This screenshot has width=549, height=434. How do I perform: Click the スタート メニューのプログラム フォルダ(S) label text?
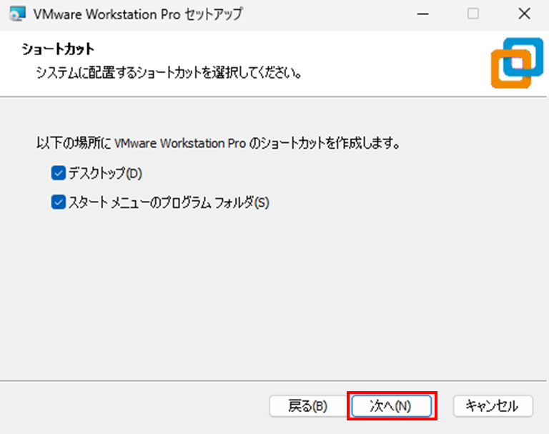pos(169,202)
